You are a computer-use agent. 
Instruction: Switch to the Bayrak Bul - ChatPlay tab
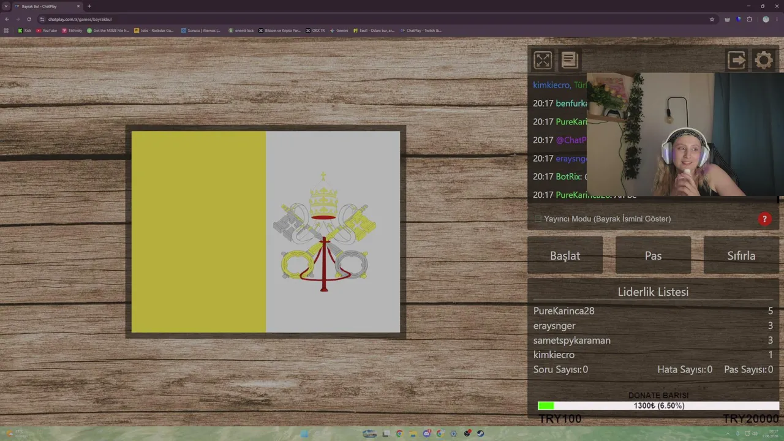[x=47, y=6]
